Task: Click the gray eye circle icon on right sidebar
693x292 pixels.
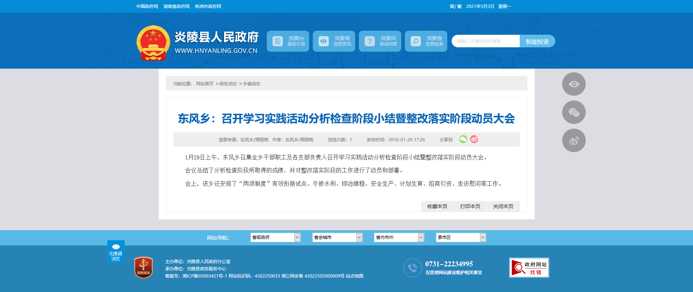Action: [x=573, y=84]
